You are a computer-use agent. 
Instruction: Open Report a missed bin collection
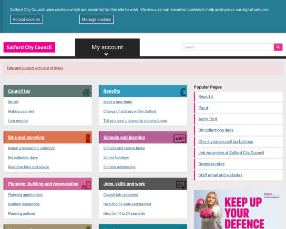pos(31,148)
